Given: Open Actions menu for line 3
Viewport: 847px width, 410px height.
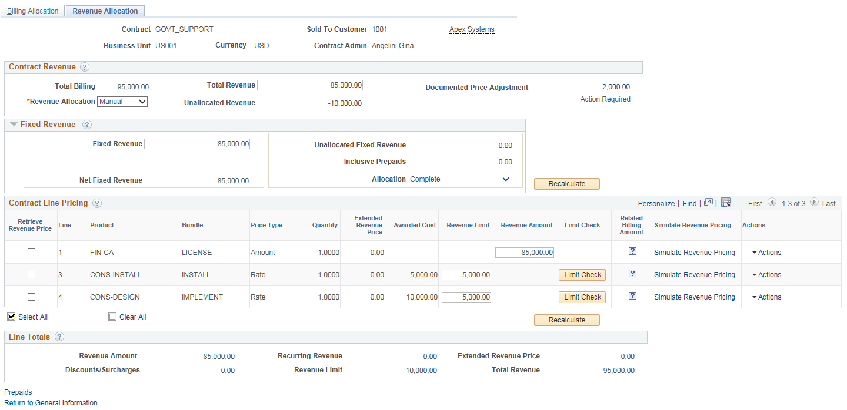Looking at the screenshot, I should [x=766, y=274].
